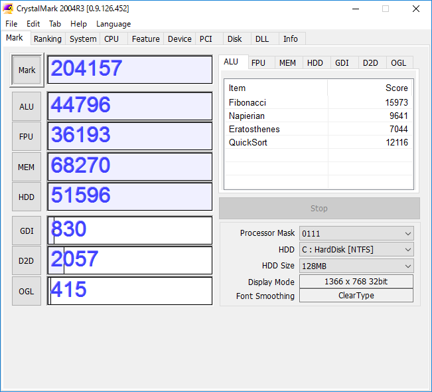The width and height of the screenshot is (432, 392).
Task: Run the MEM benchmark button
Action: point(27,167)
